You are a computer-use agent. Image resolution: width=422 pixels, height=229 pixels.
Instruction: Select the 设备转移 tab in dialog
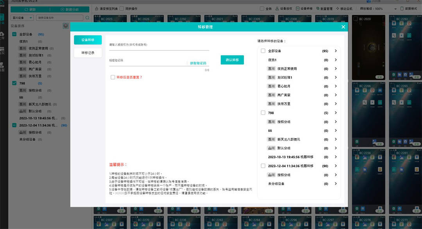point(87,40)
